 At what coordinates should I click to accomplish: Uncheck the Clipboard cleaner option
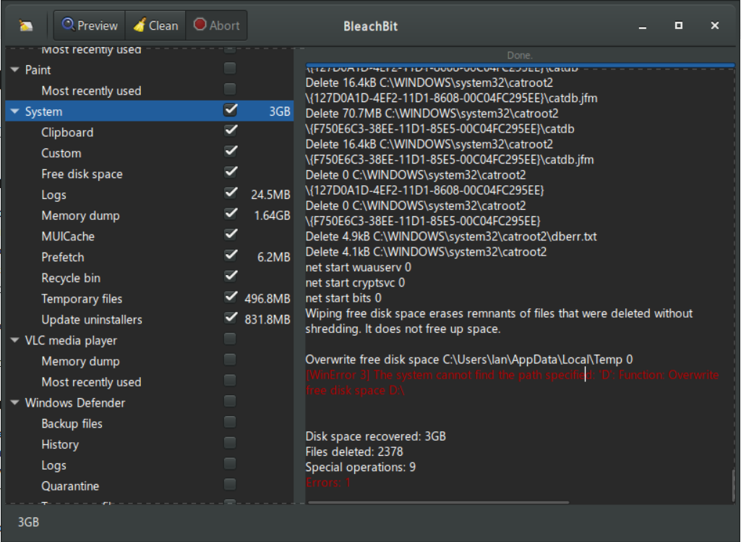click(x=230, y=132)
